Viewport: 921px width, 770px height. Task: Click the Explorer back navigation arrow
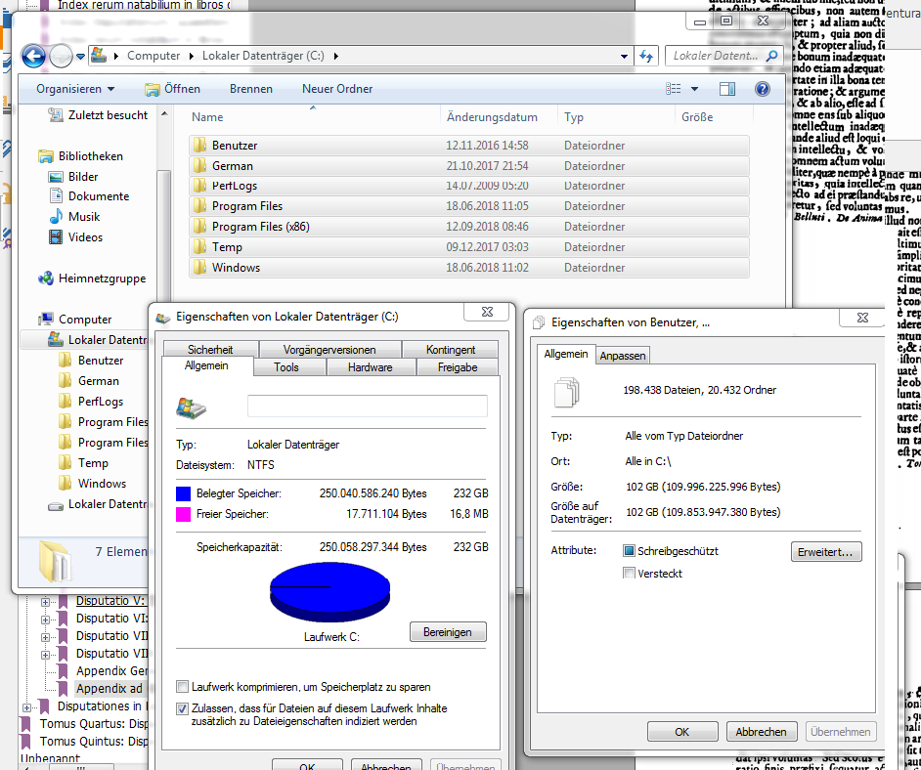pyautogui.click(x=33, y=57)
